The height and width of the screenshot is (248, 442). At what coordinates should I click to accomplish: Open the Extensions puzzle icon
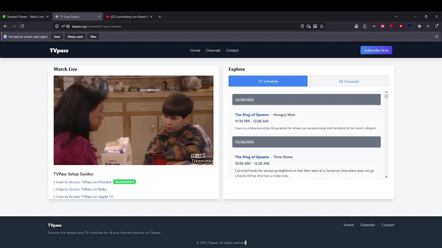point(365,26)
